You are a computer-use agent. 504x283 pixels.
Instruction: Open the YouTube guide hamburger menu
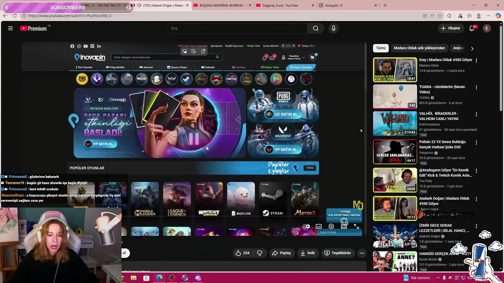pos(11,28)
